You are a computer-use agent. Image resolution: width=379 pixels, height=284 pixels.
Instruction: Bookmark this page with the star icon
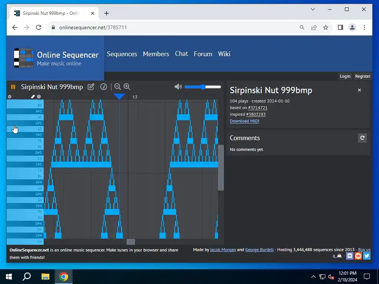(x=326, y=27)
